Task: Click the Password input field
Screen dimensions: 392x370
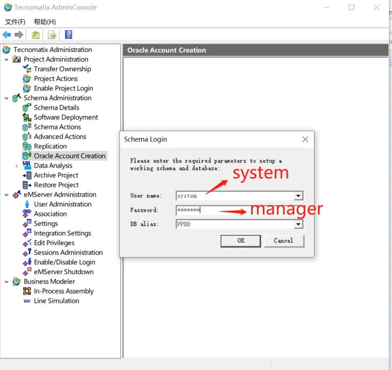Action: tap(239, 210)
